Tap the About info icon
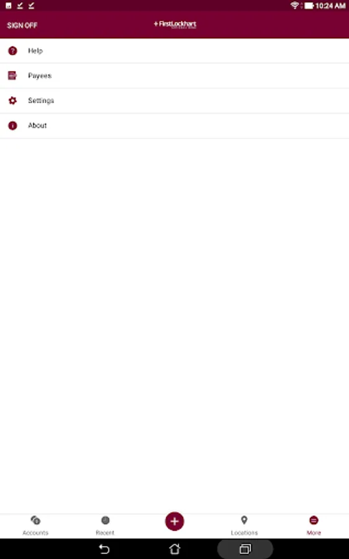This screenshot has width=349, height=559. 12,125
